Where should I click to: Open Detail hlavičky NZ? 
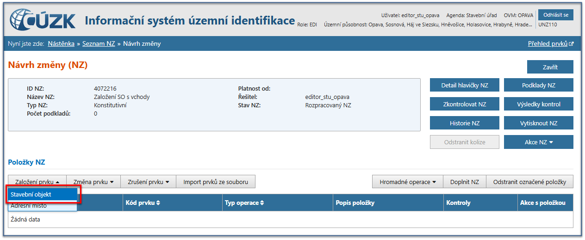[464, 85]
